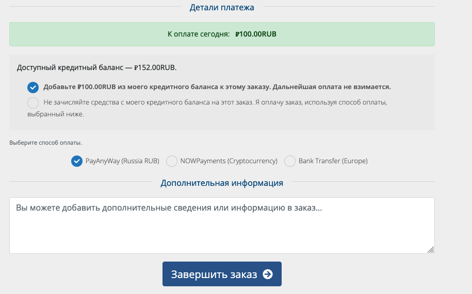Click the "К оплате сегодня:" label

point(199,34)
